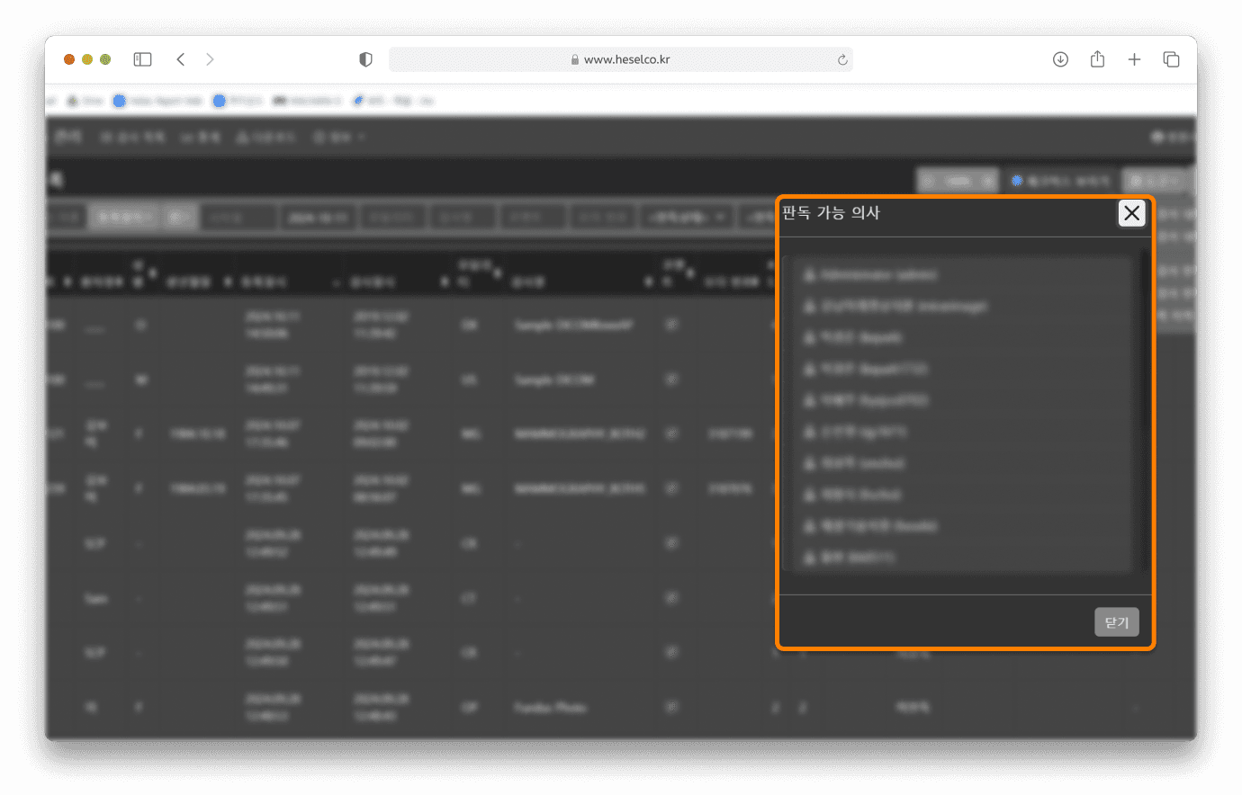Show the Safari downloads list

pos(1060,59)
